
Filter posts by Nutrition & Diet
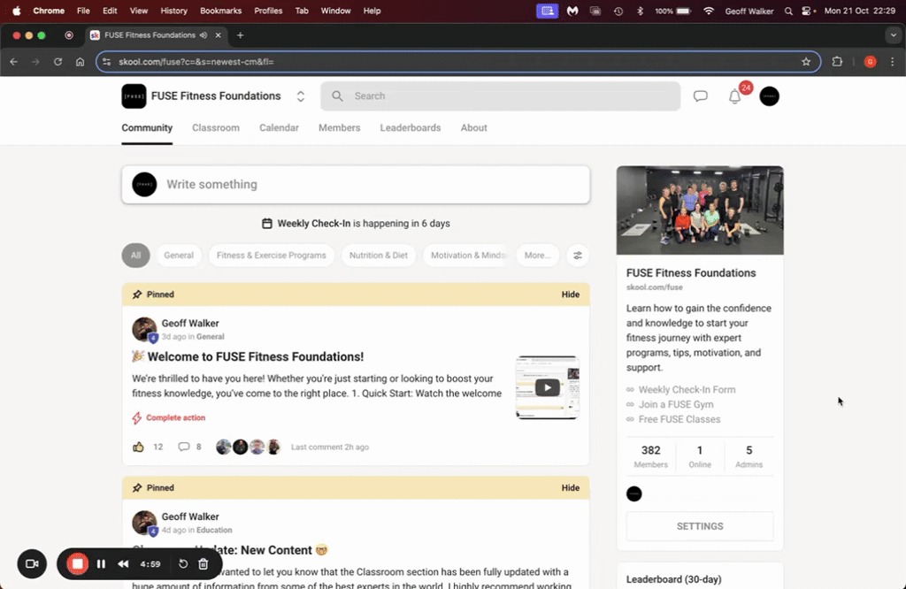[379, 256]
